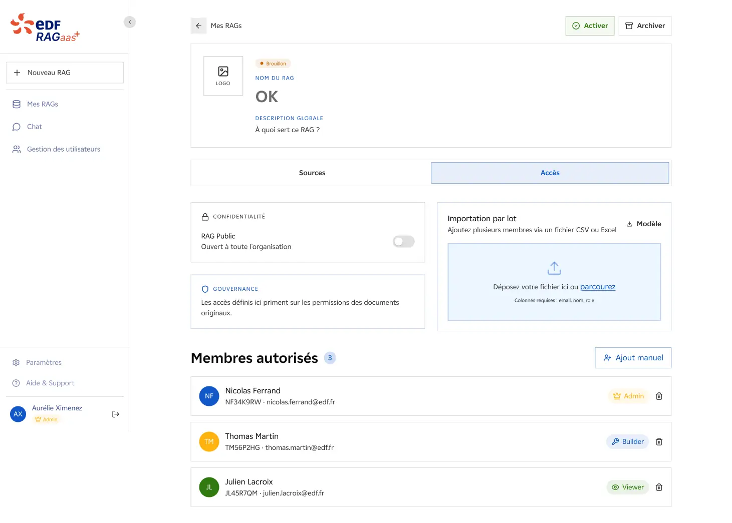Edit the RAG name OK

click(267, 97)
